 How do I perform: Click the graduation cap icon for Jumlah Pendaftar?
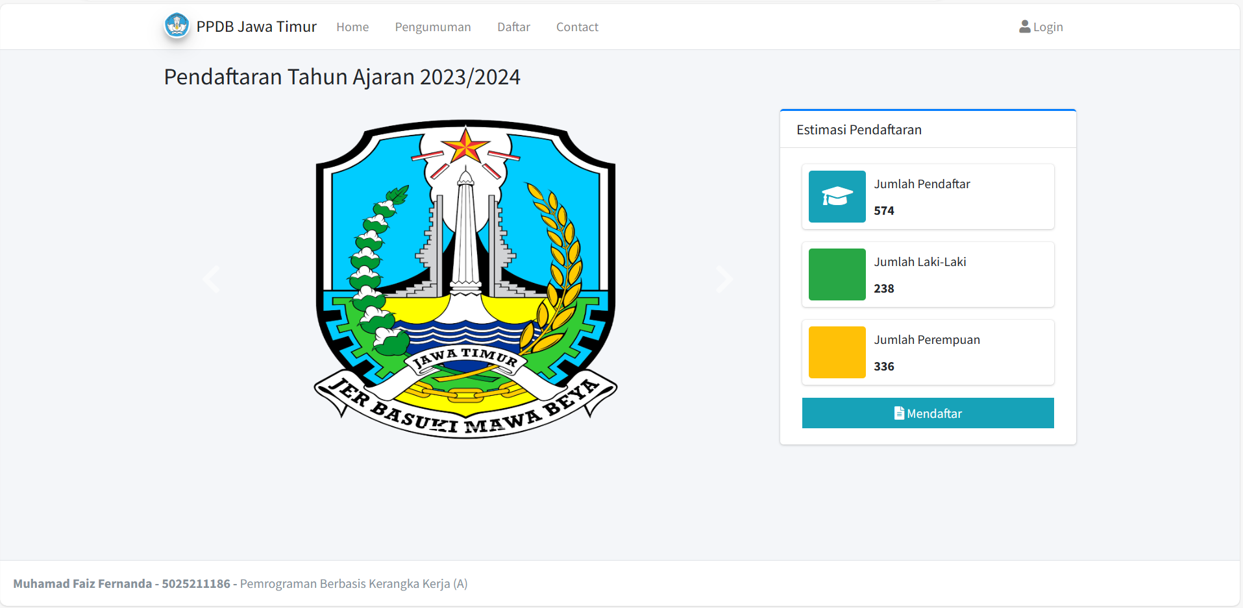pyautogui.click(x=837, y=196)
